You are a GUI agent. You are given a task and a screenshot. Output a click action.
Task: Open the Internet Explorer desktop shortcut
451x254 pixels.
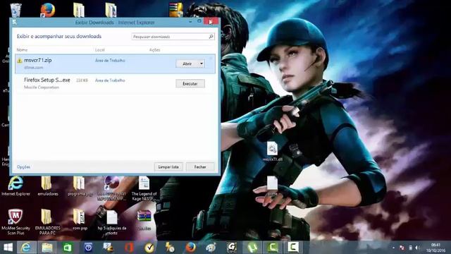pos(16,186)
